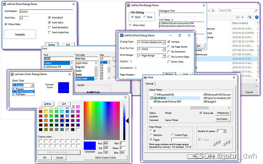Select Regular font style

(x=80, y=67)
